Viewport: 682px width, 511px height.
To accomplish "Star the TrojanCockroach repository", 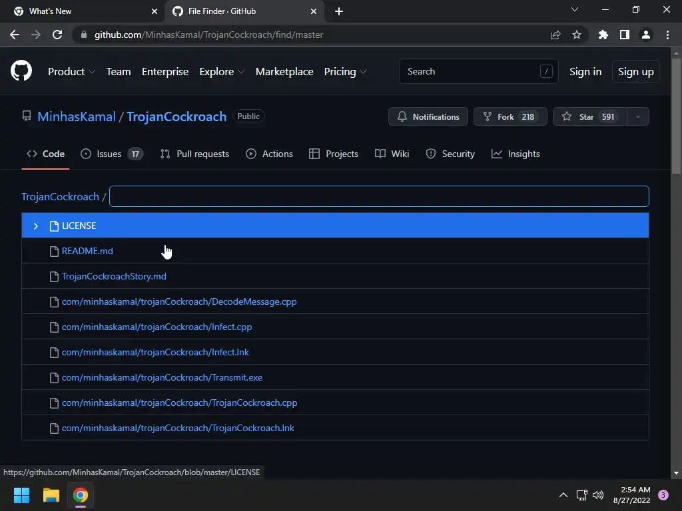I will (590, 116).
